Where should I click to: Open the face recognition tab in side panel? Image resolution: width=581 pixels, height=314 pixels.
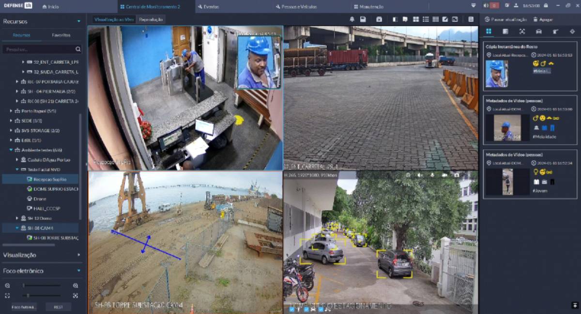point(522,31)
